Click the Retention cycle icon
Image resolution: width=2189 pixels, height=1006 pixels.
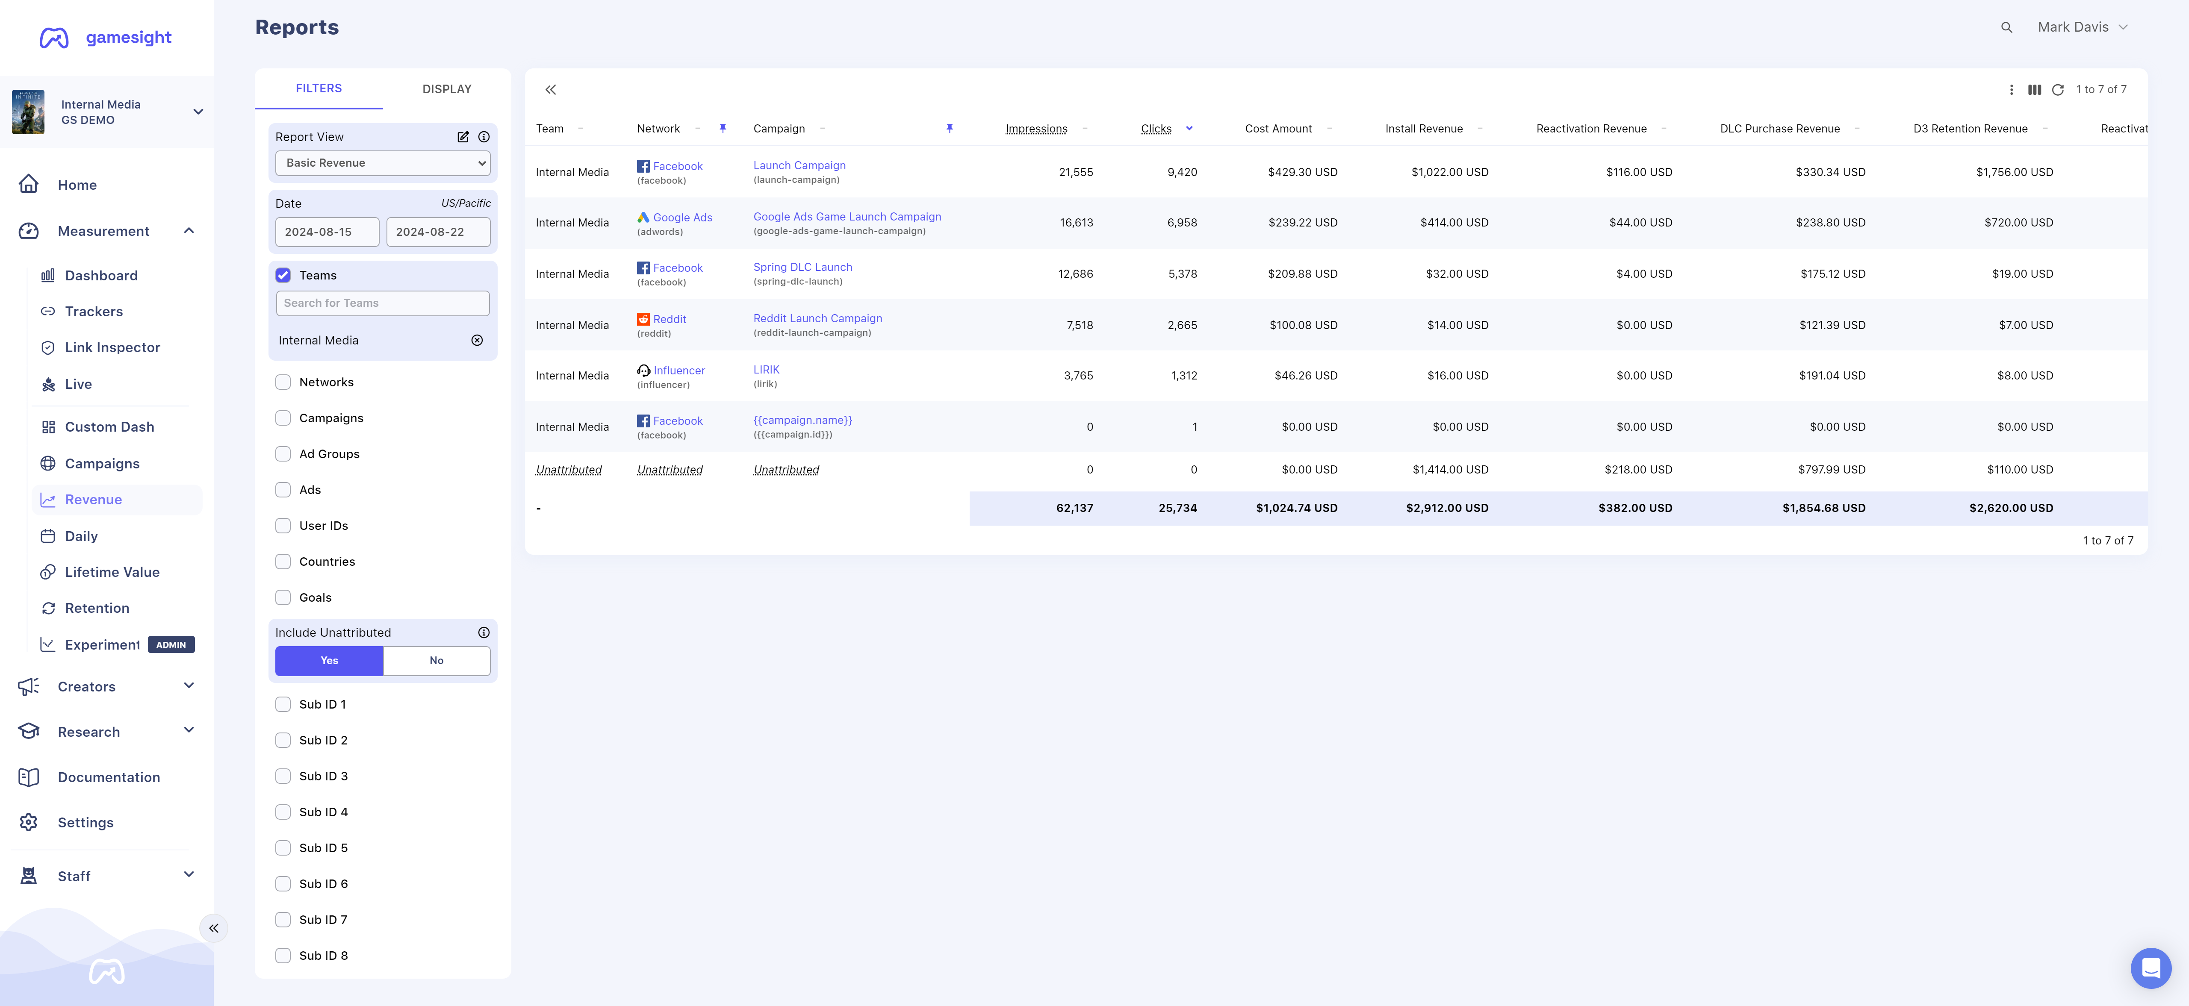(x=48, y=609)
